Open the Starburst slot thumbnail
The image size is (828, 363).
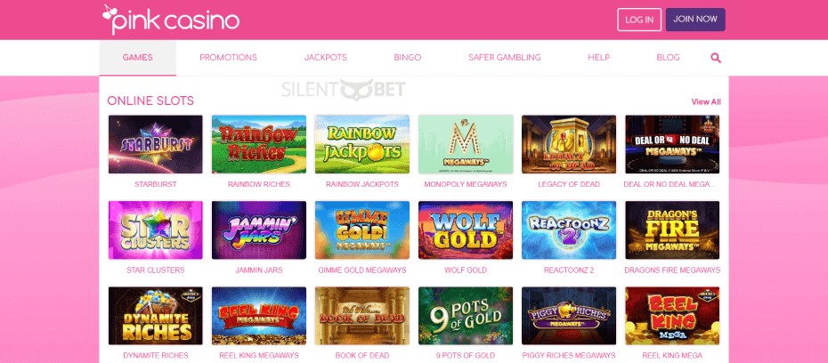(155, 144)
